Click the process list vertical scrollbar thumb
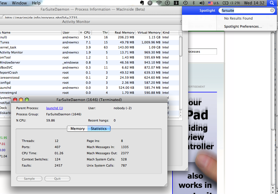 pyautogui.click(x=181, y=46)
